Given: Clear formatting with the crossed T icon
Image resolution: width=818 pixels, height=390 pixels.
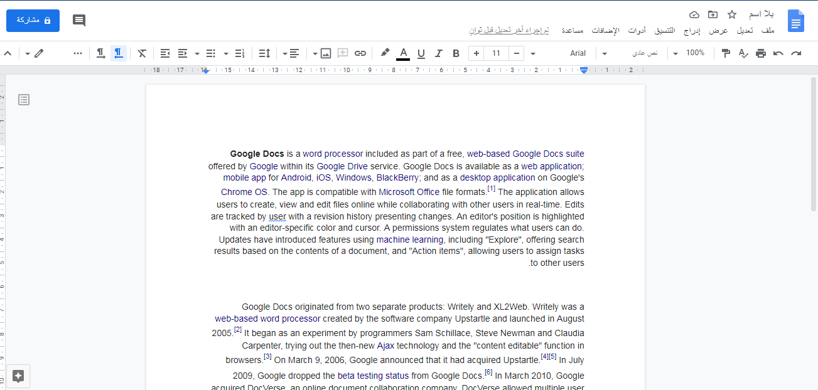Looking at the screenshot, I should 142,53.
